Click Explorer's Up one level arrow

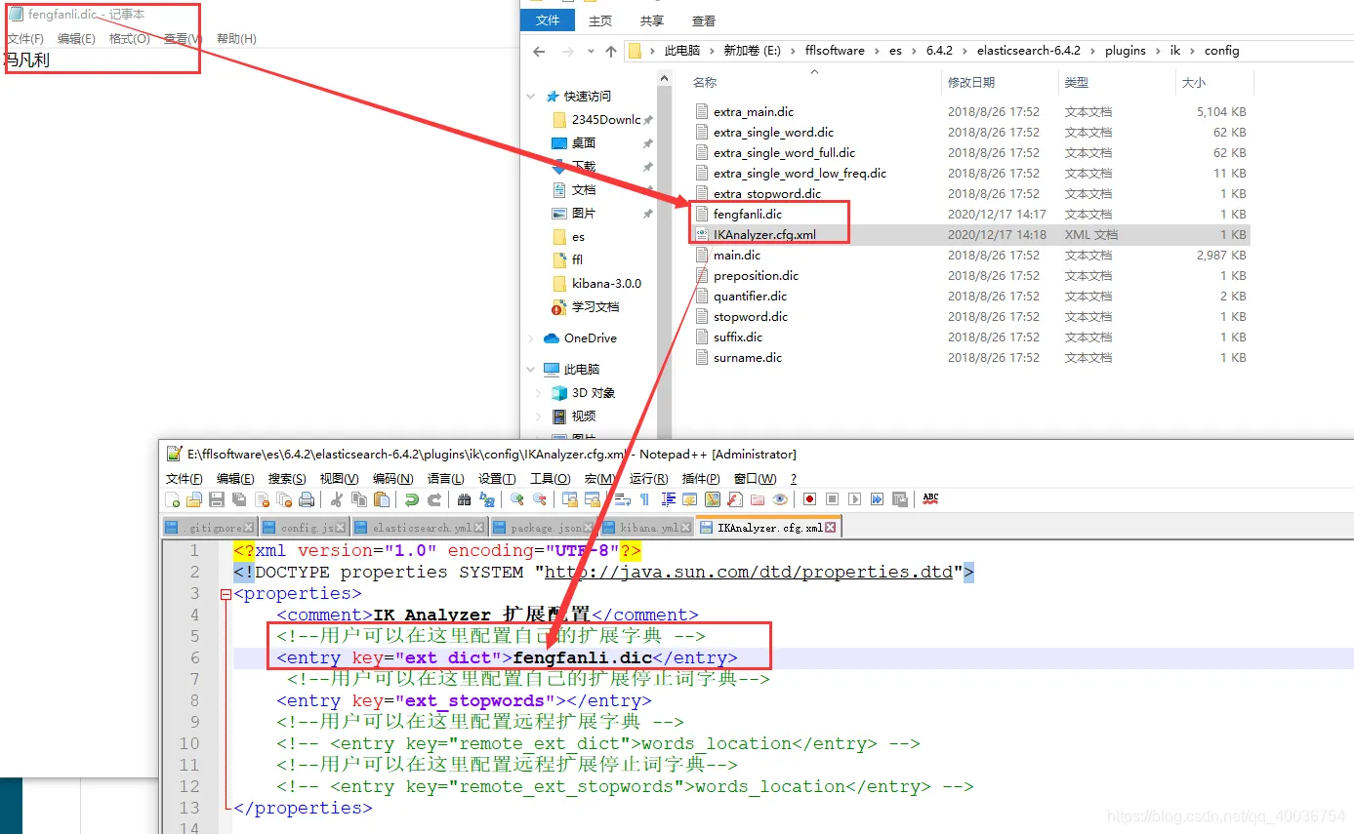click(611, 51)
